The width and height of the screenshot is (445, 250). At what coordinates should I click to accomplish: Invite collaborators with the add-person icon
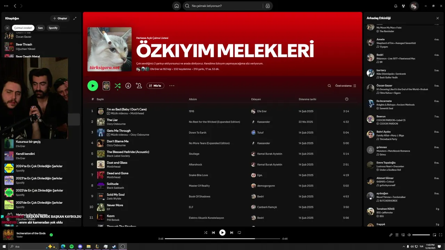pos(139,86)
